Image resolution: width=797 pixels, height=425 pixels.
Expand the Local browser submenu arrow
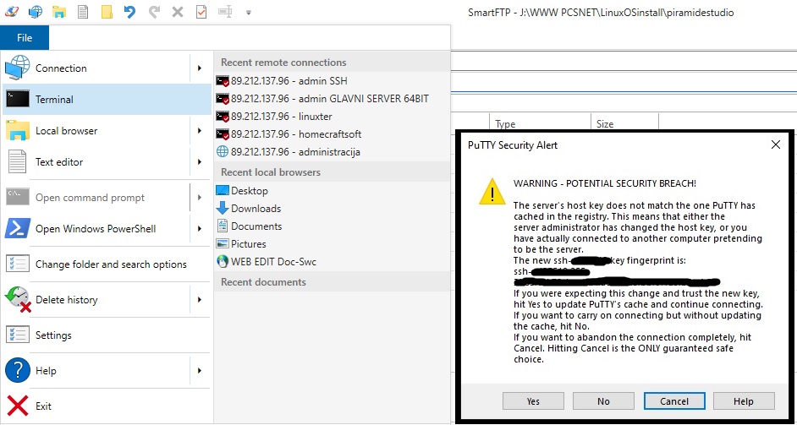click(200, 130)
